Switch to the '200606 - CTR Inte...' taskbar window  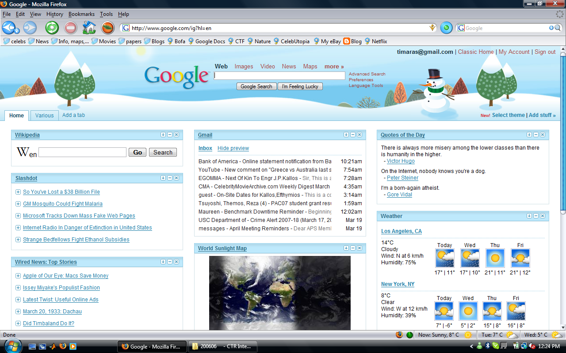(x=223, y=346)
